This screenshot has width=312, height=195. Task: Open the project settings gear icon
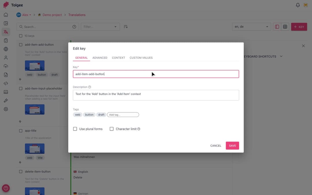(6, 109)
